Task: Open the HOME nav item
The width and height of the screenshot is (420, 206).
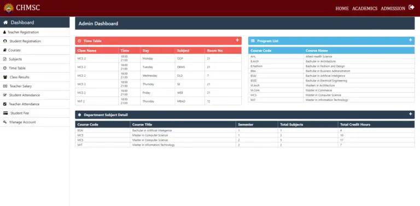Action: pyautogui.click(x=342, y=9)
